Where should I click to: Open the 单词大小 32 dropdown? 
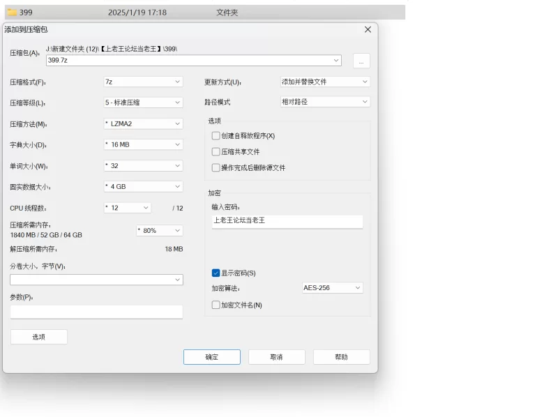(x=143, y=165)
